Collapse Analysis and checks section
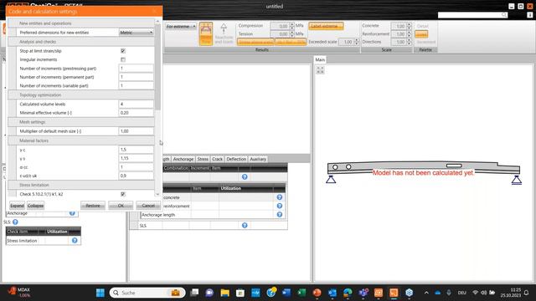The height and width of the screenshot is (301, 536). click(x=81, y=42)
